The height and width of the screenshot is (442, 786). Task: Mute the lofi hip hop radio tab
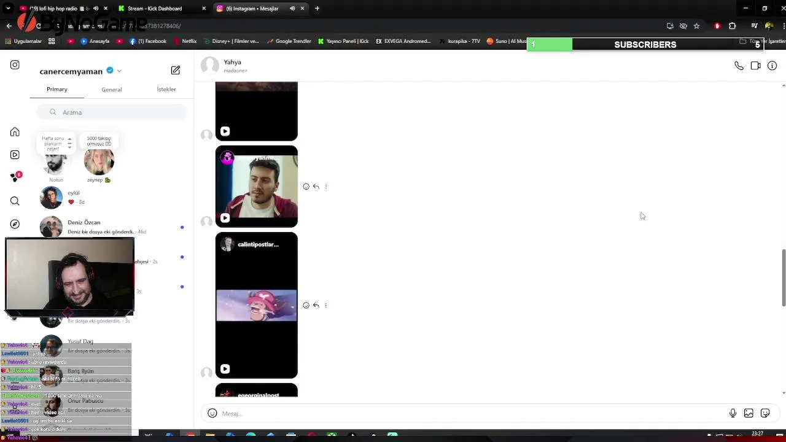pyautogui.click(x=95, y=9)
